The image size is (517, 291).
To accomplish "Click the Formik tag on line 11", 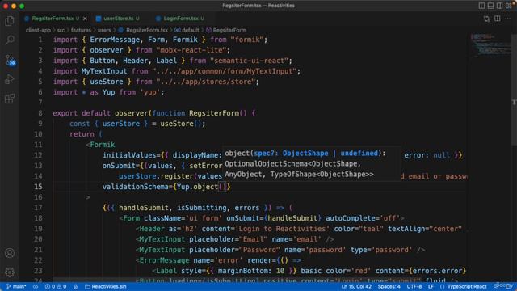I will [x=103, y=145].
